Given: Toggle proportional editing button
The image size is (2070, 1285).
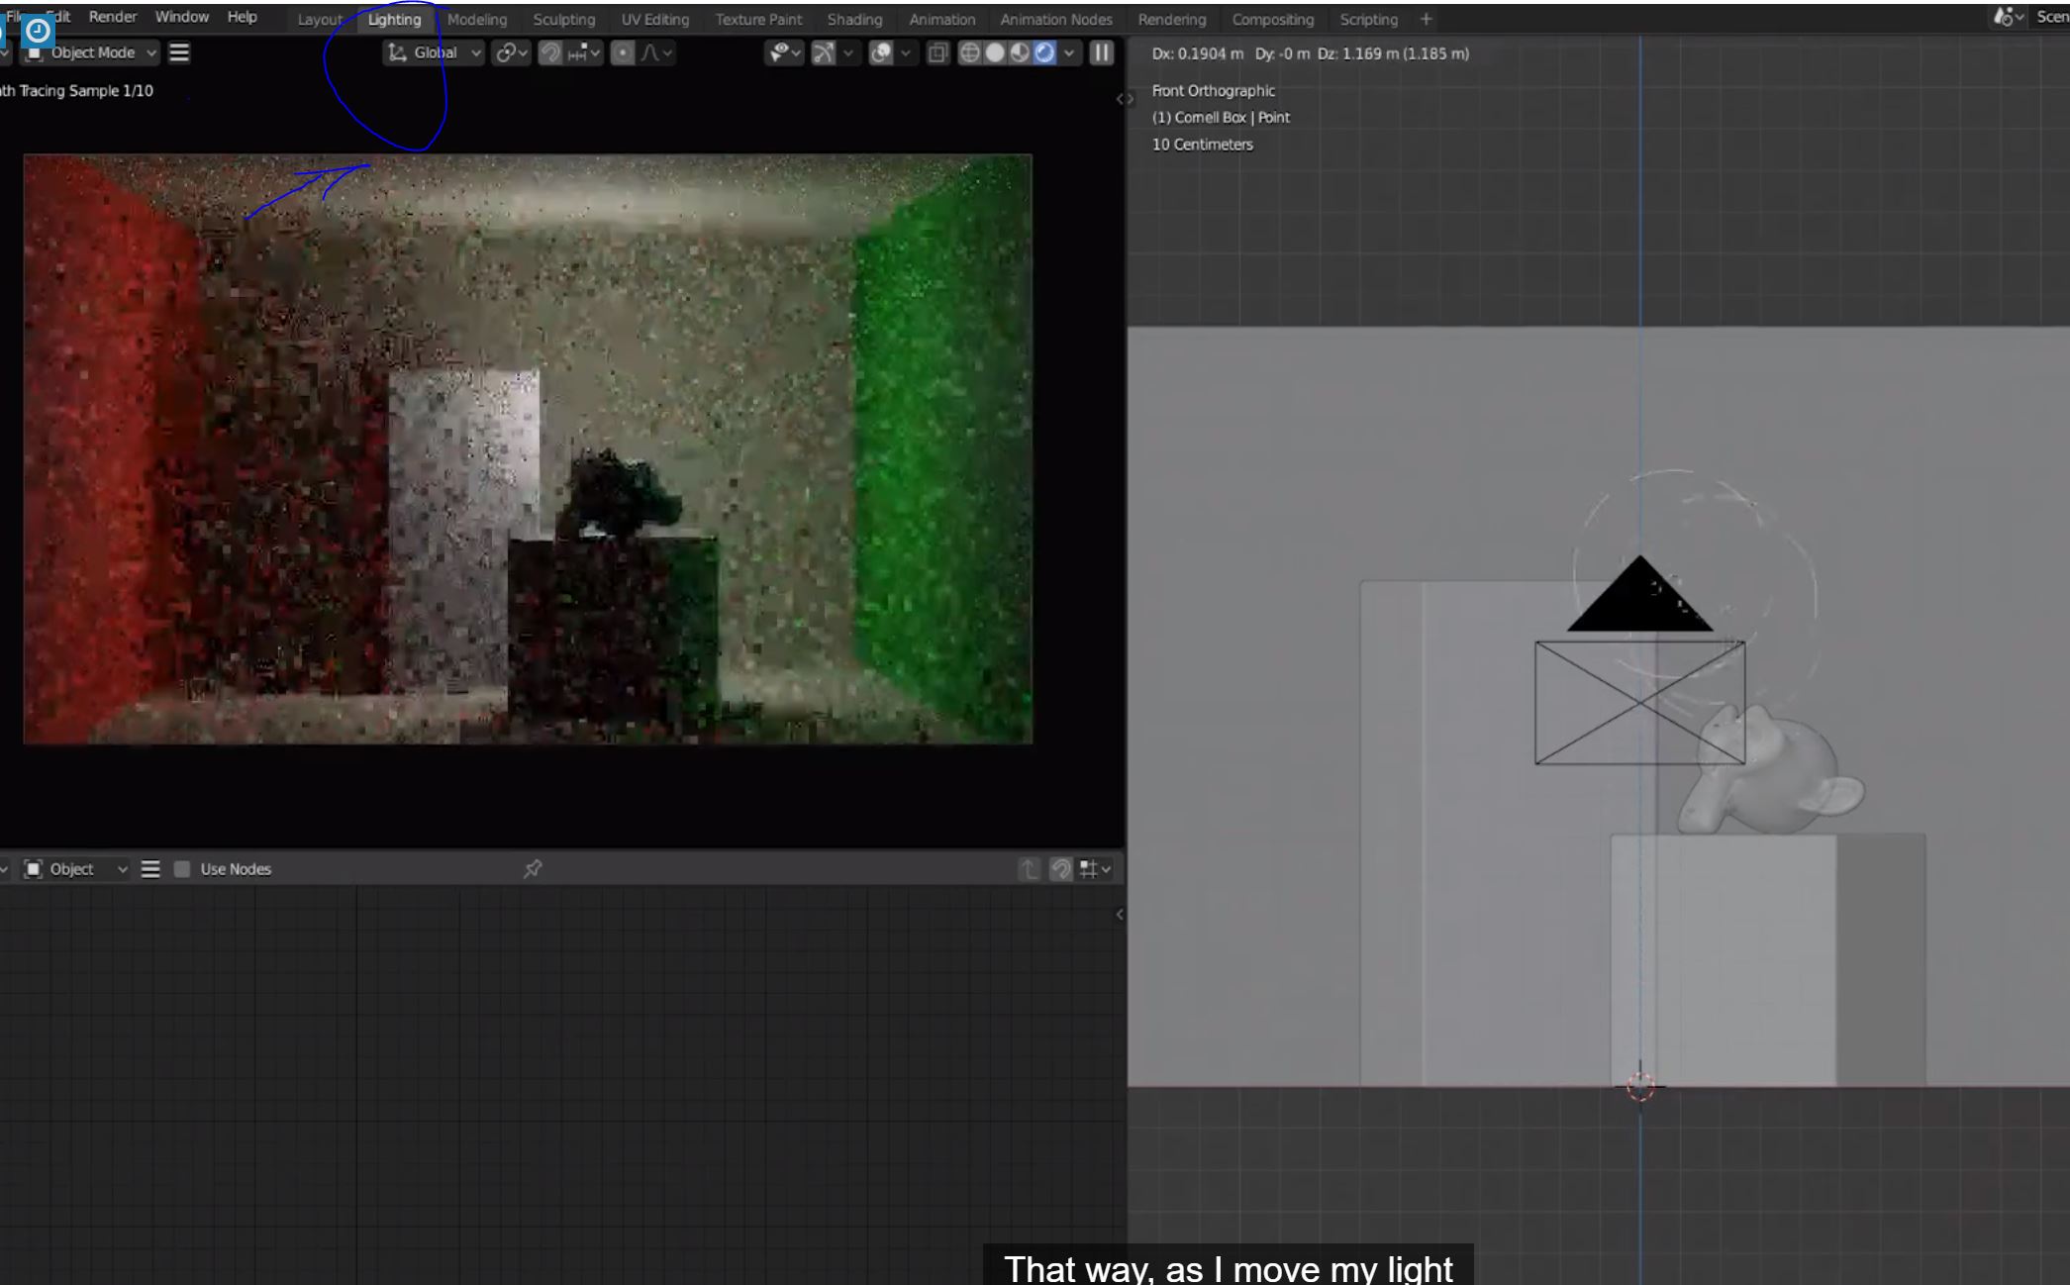Looking at the screenshot, I should pos(623,53).
